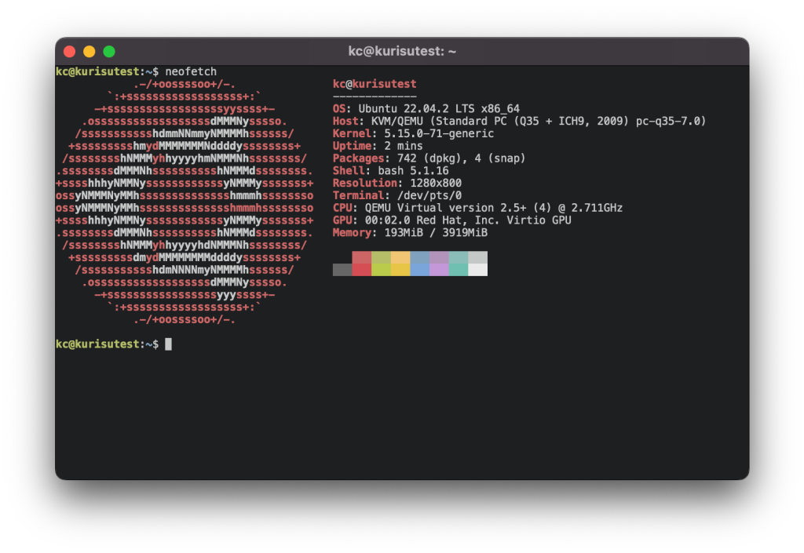The width and height of the screenshot is (804, 553).
Task: Minimize the terminal using yellow button
Action: [x=89, y=52]
